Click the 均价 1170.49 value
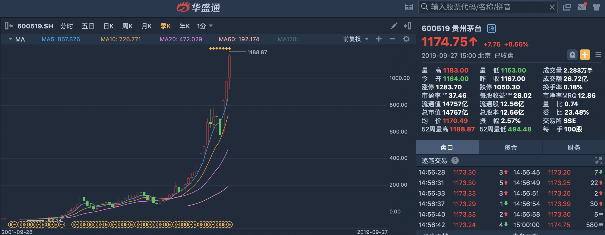The height and width of the screenshot is (235, 605). coord(455,121)
